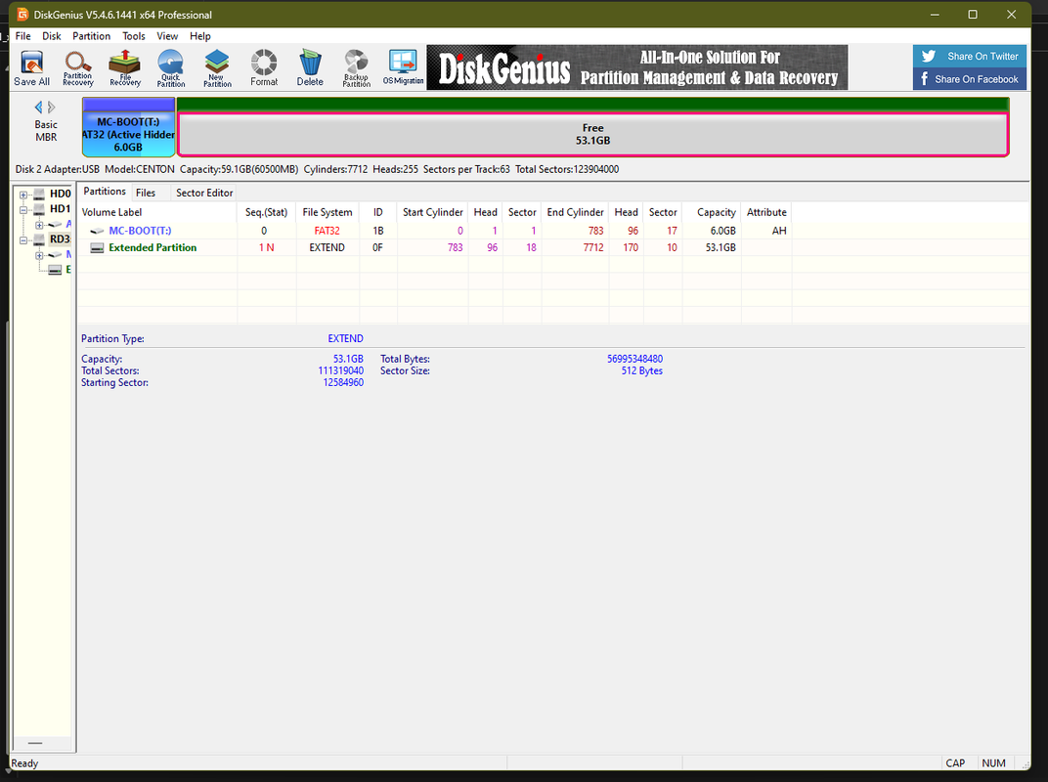Click the Save All toolbar icon
The image size is (1048, 782).
coord(31,68)
